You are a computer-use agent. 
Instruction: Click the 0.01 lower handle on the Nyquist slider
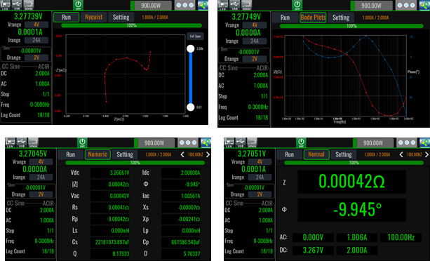pos(191,107)
